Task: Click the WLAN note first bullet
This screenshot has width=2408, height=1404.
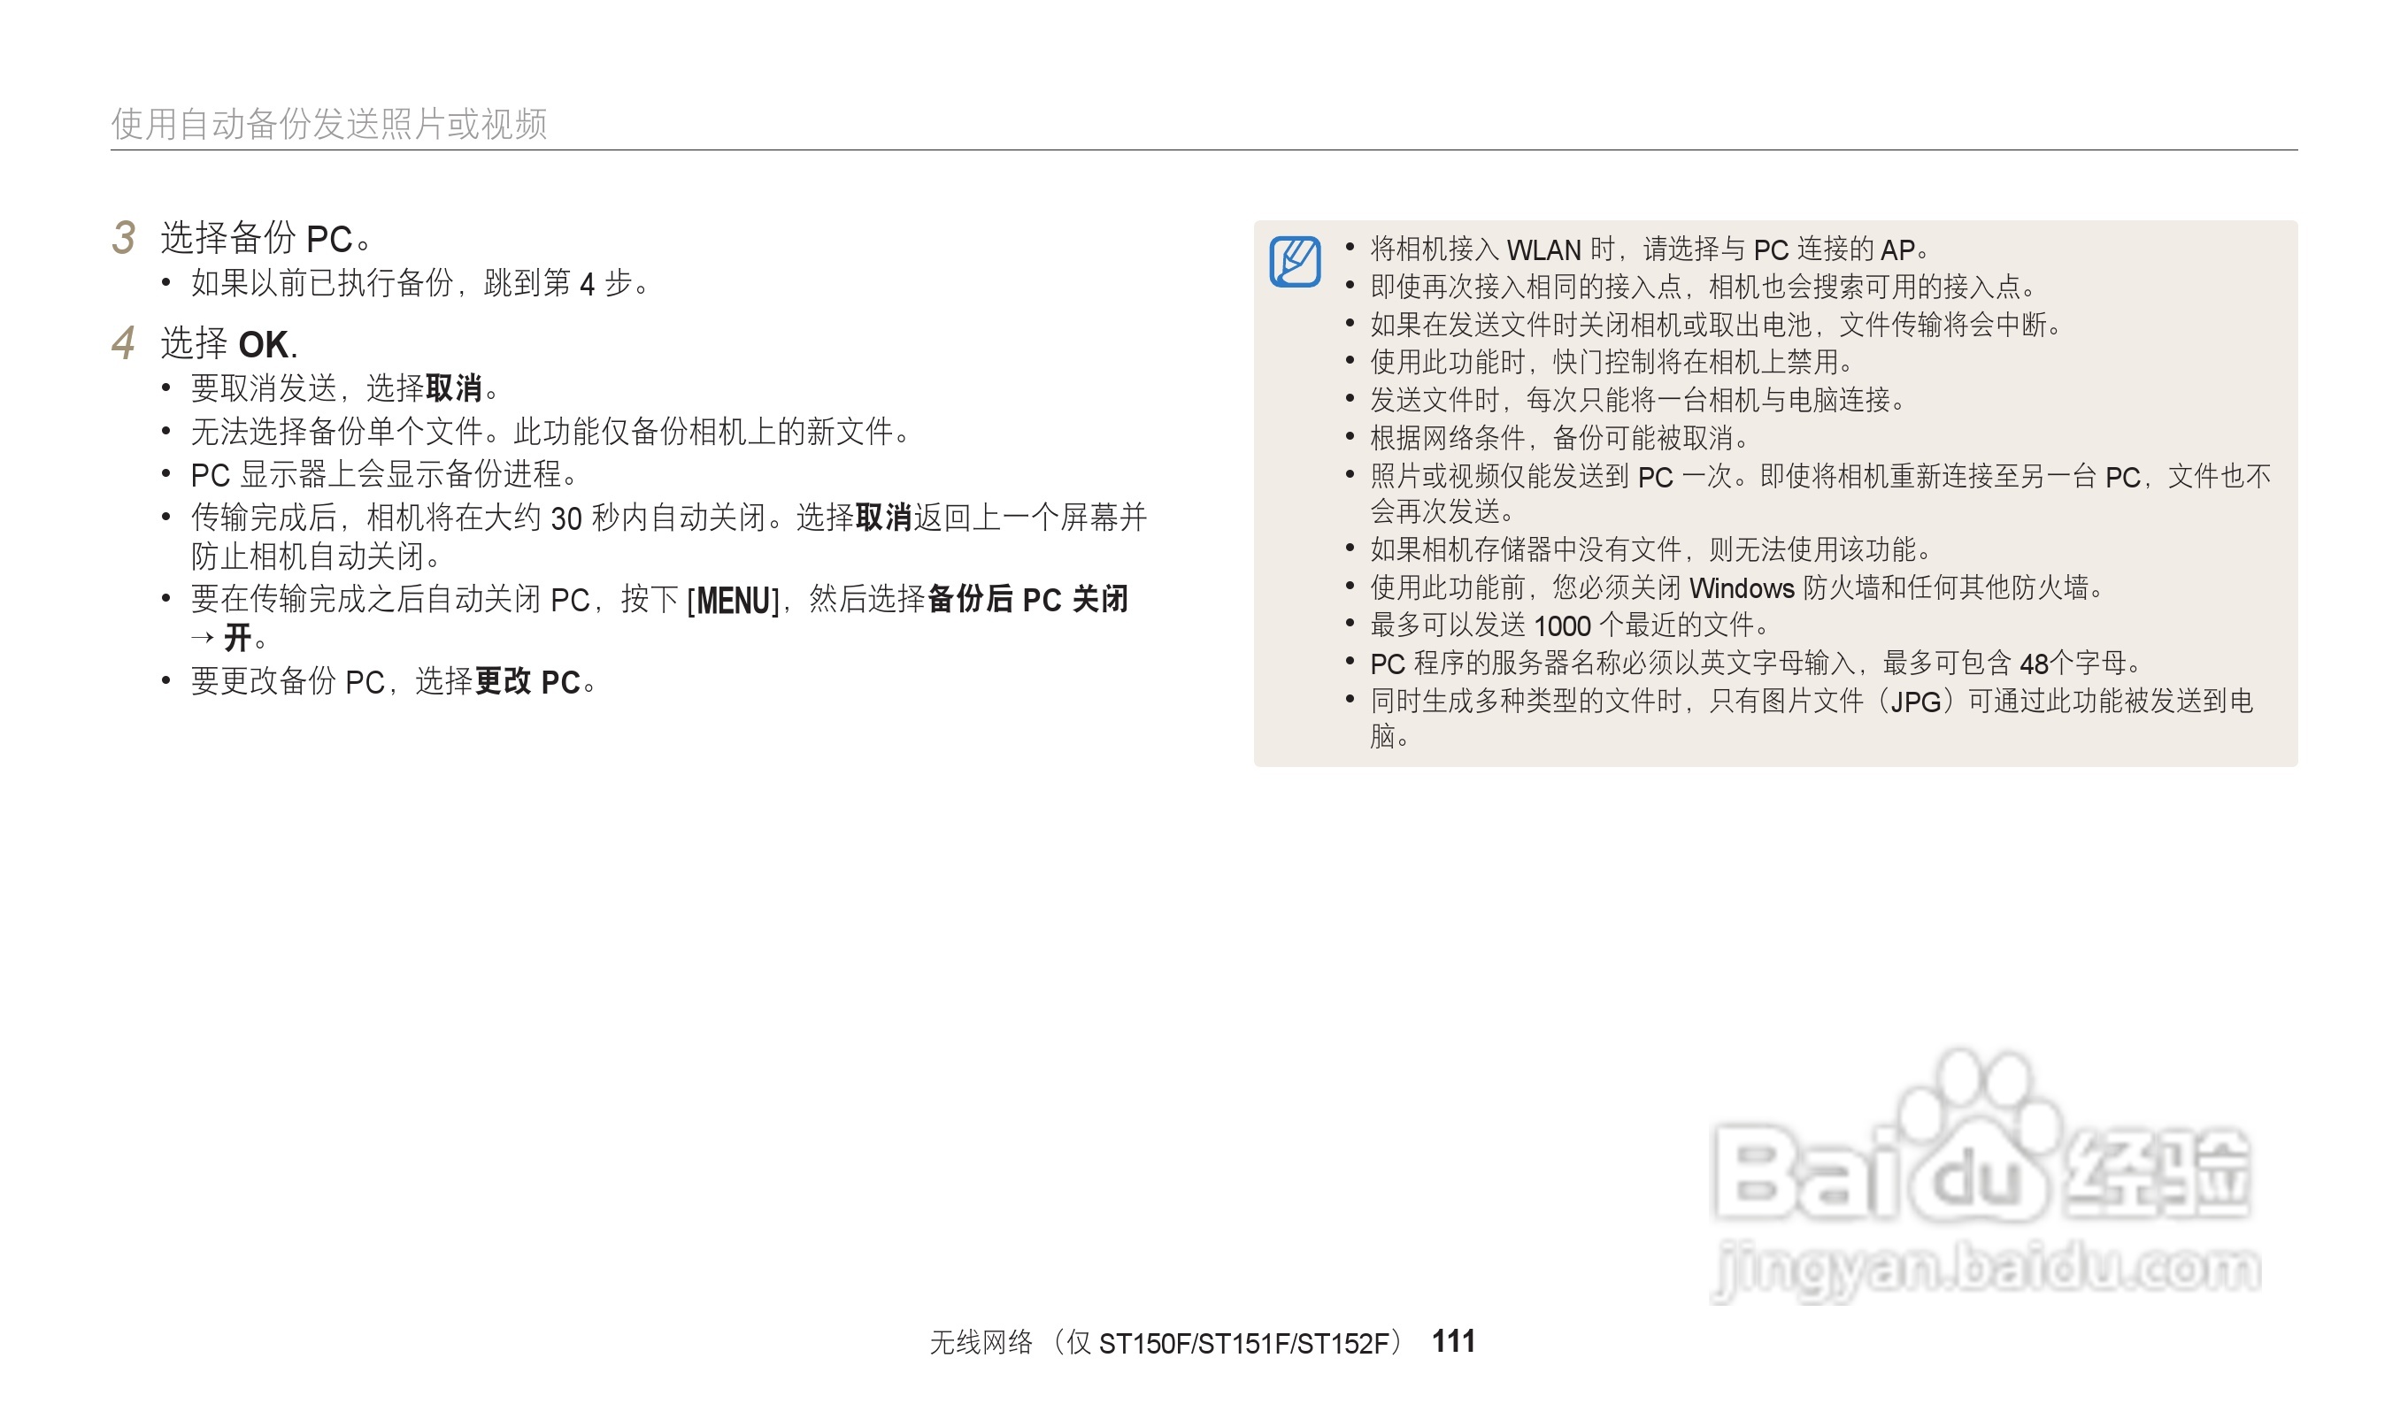Action: point(1649,250)
